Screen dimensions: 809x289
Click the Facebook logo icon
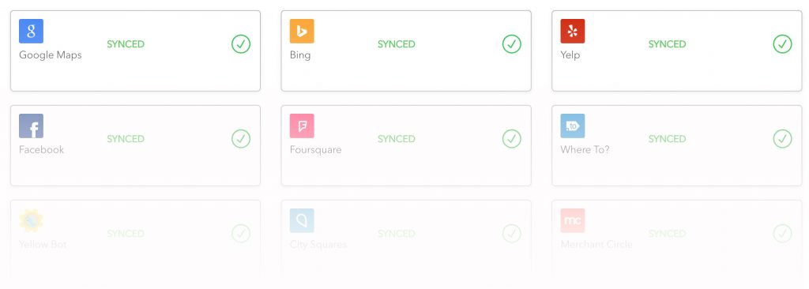tap(31, 126)
